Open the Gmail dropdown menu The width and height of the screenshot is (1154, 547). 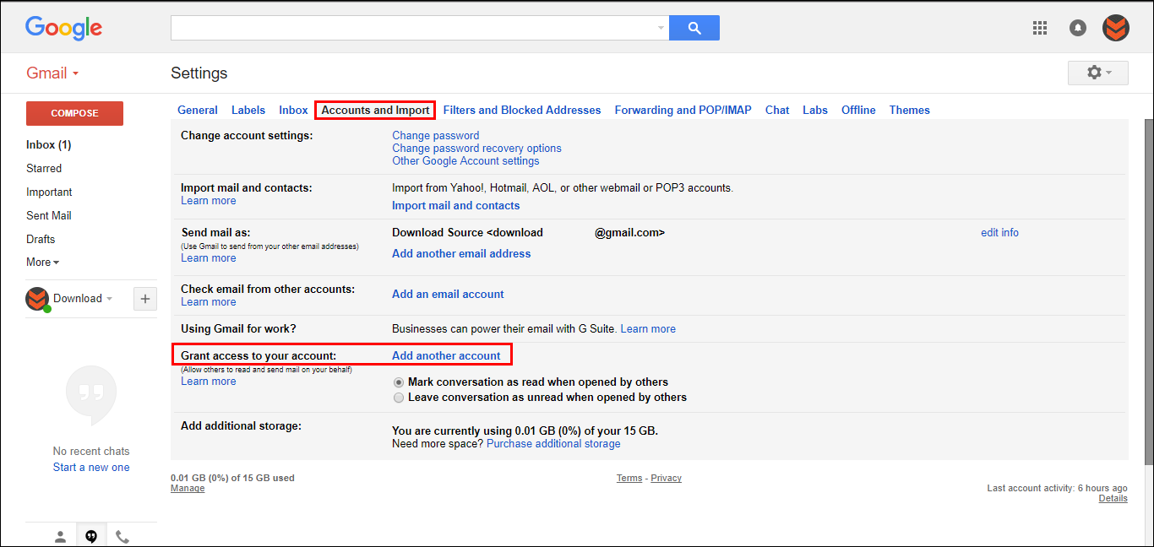(x=52, y=73)
